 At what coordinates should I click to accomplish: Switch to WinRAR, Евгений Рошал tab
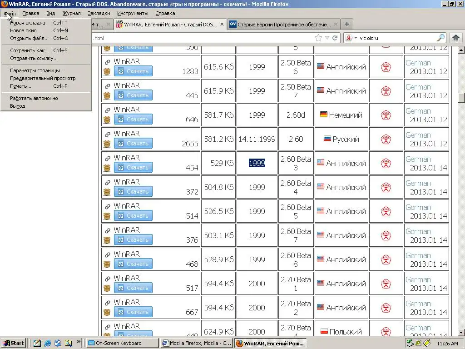(x=170, y=24)
